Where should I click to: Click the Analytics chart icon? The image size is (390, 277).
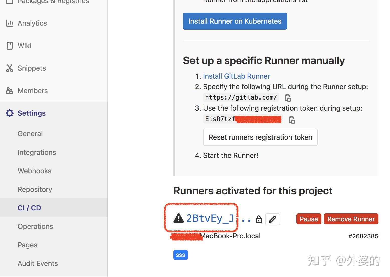point(10,23)
